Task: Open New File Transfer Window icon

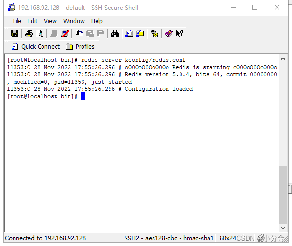Action: 140,34
